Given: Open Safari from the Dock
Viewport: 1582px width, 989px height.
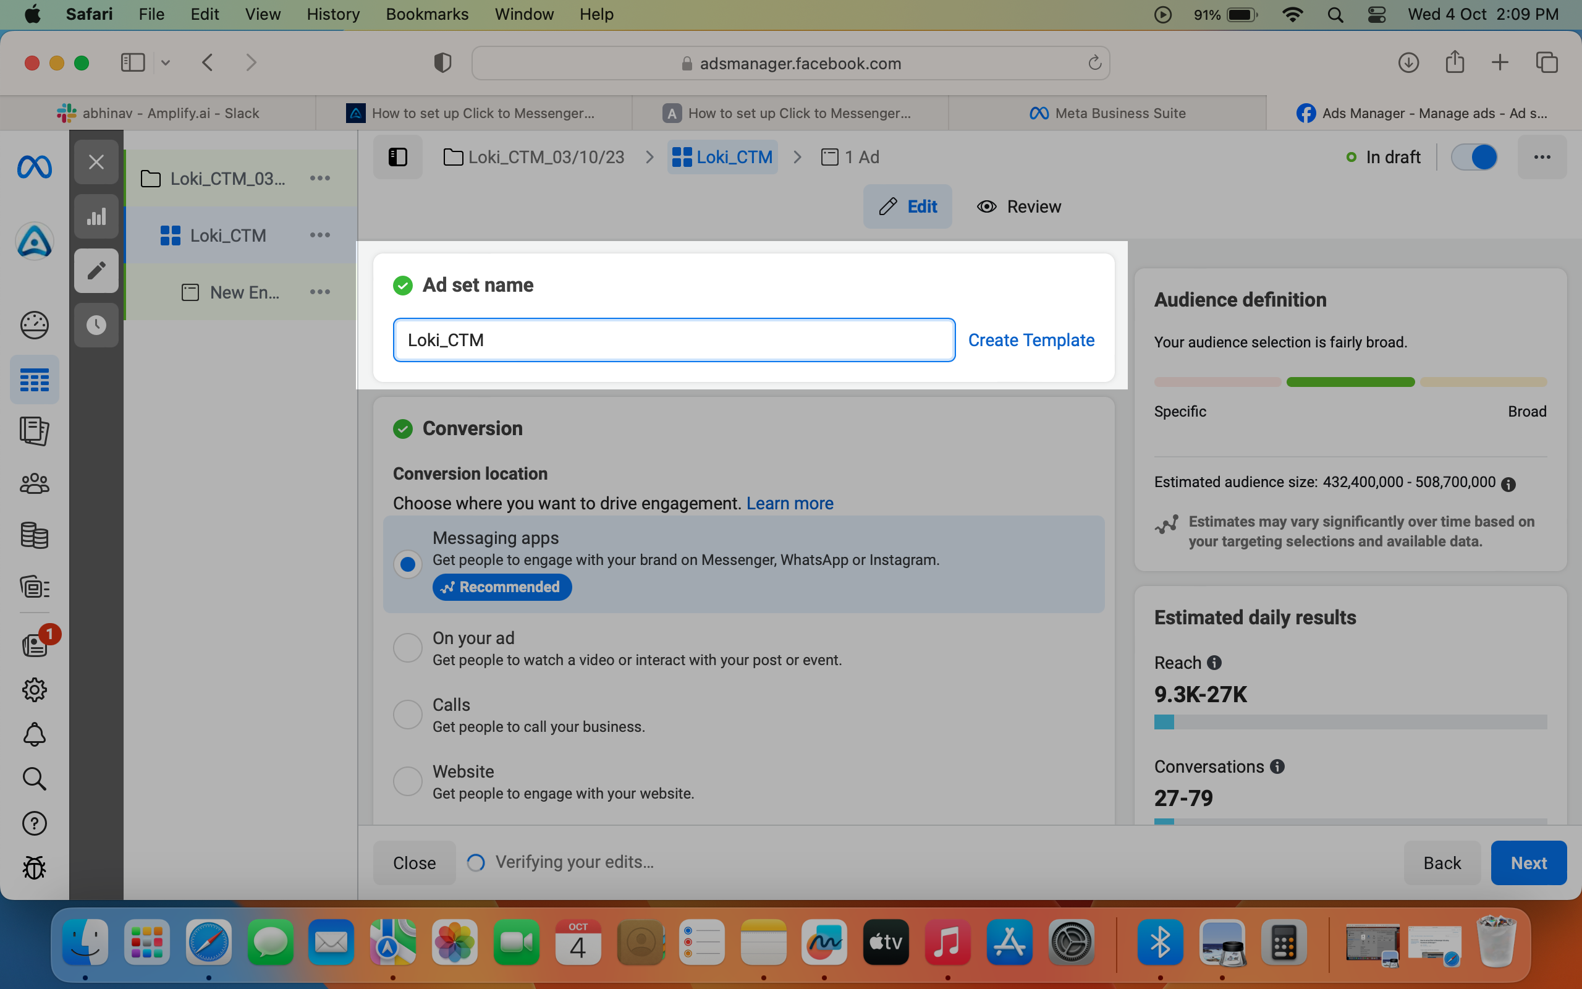Looking at the screenshot, I should (208, 943).
